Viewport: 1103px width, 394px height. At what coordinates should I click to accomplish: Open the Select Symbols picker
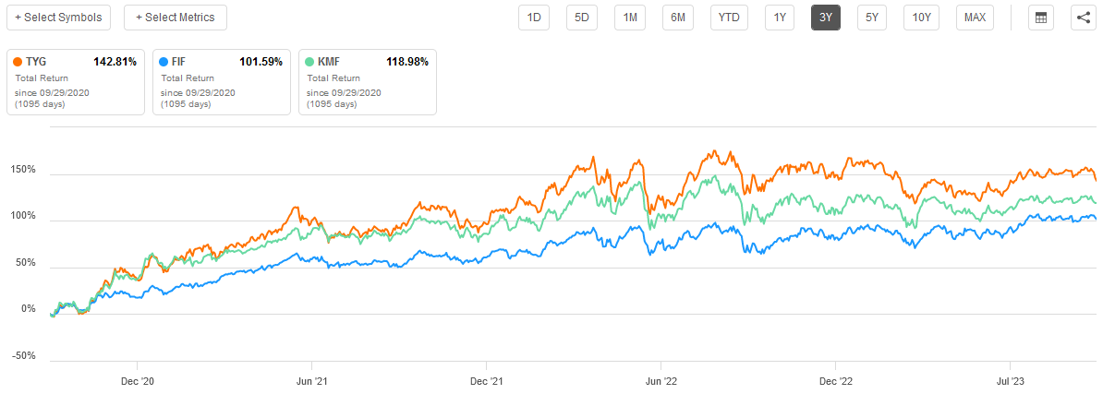(59, 18)
